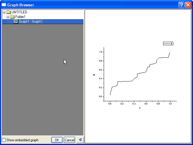Click the legend box labeled B
193x145 pixels.
pos(168,43)
